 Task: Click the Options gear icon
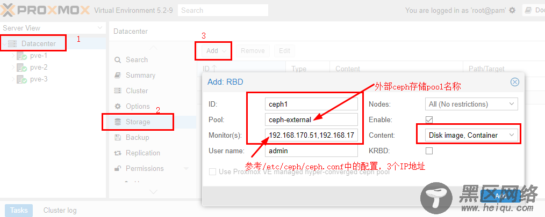coord(118,107)
